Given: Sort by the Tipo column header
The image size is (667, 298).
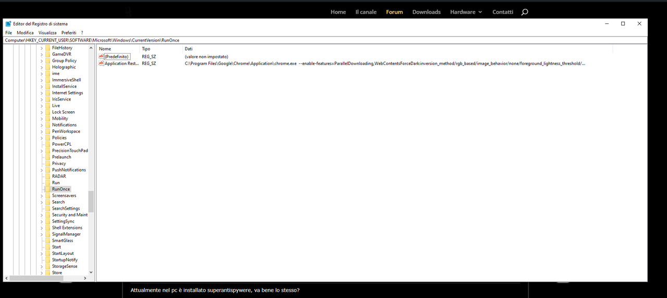Looking at the screenshot, I should [x=161, y=49].
